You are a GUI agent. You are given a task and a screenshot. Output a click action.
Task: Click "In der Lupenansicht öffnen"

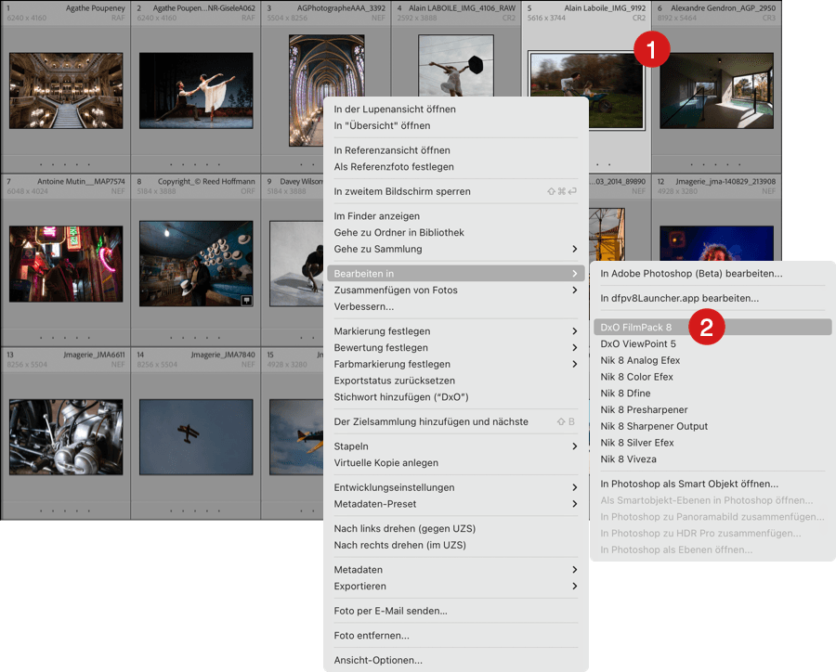pyautogui.click(x=395, y=110)
